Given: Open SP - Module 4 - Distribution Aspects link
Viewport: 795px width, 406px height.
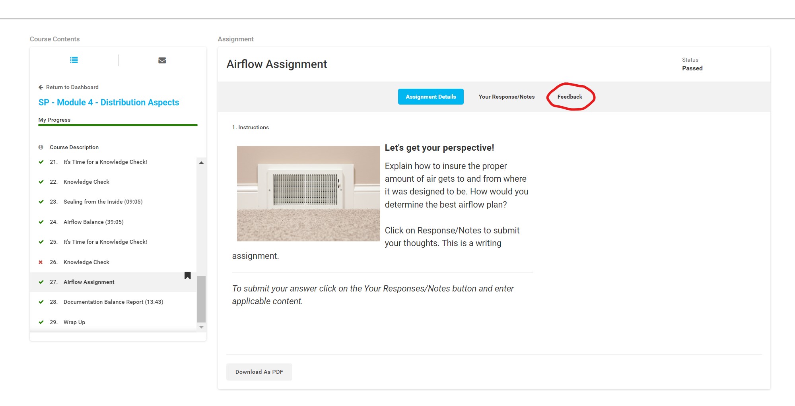Looking at the screenshot, I should 109,102.
